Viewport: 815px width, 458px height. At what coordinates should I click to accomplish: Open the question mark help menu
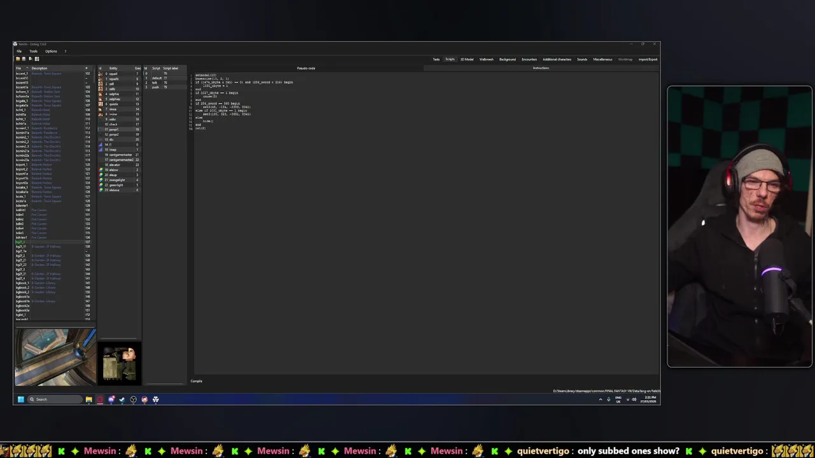click(x=65, y=51)
